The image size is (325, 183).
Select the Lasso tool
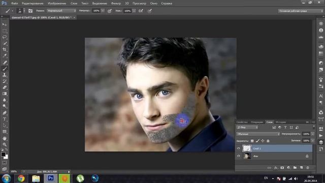pos(5,37)
